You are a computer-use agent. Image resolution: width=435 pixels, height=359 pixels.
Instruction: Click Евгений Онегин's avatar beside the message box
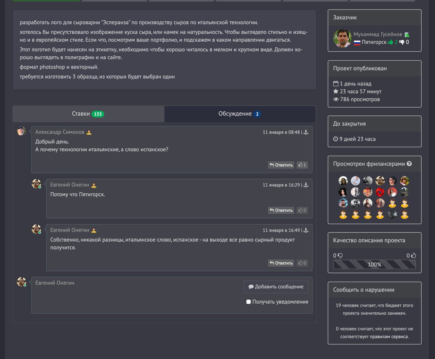(x=21, y=282)
